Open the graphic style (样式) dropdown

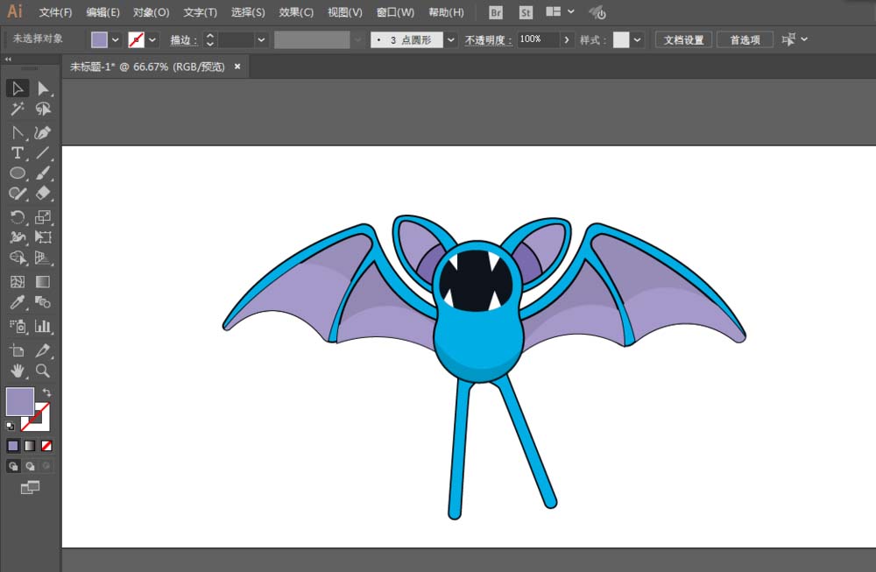point(637,39)
